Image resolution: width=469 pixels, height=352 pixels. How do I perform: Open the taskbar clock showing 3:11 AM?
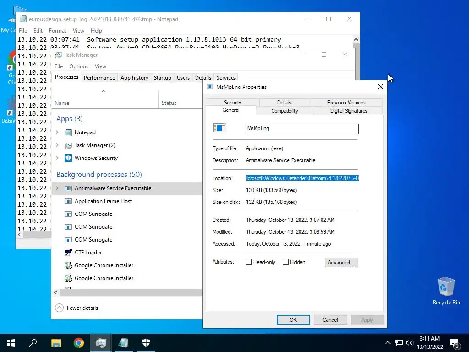[x=430, y=343]
